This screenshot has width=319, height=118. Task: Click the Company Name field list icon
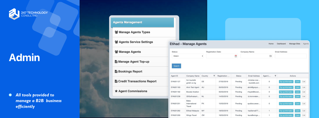point(270,56)
